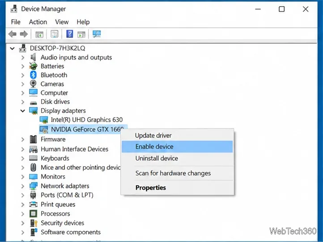Click the Properties sheet toolbar icon
Screen dimensions: 323x242
click(x=55, y=34)
